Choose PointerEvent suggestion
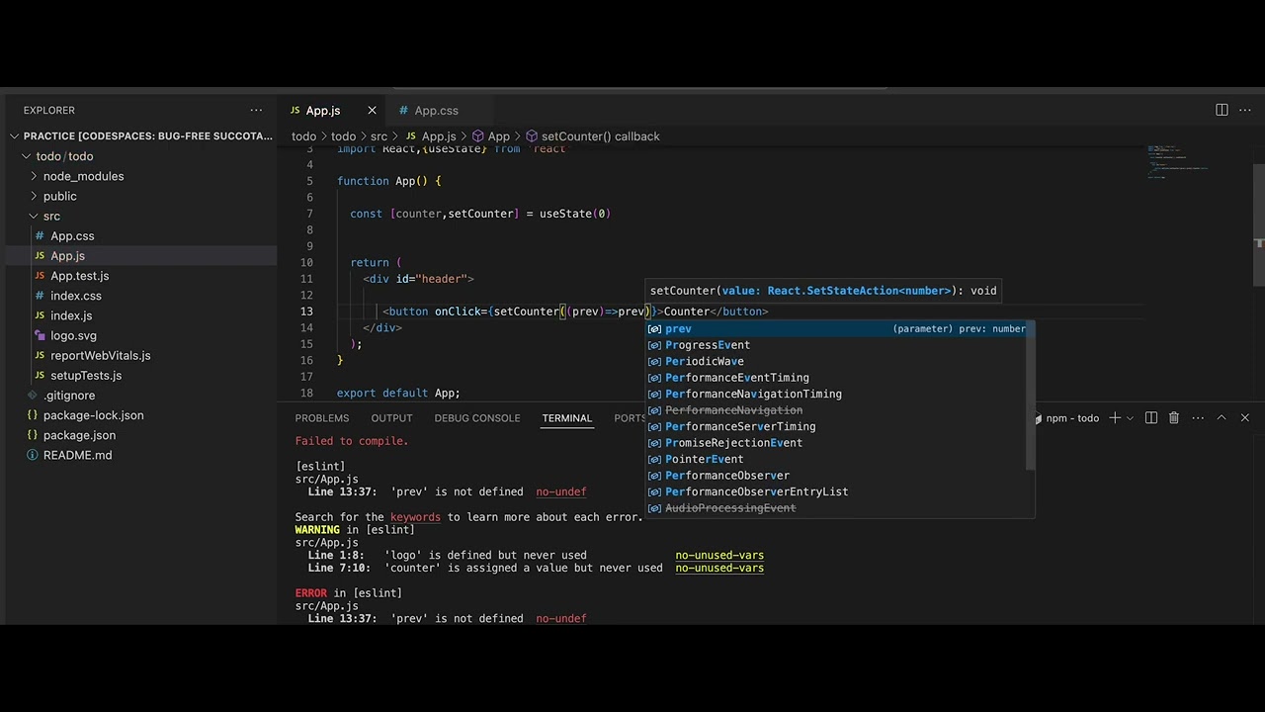Screen dimensions: 1265x712 (x=836, y=459)
